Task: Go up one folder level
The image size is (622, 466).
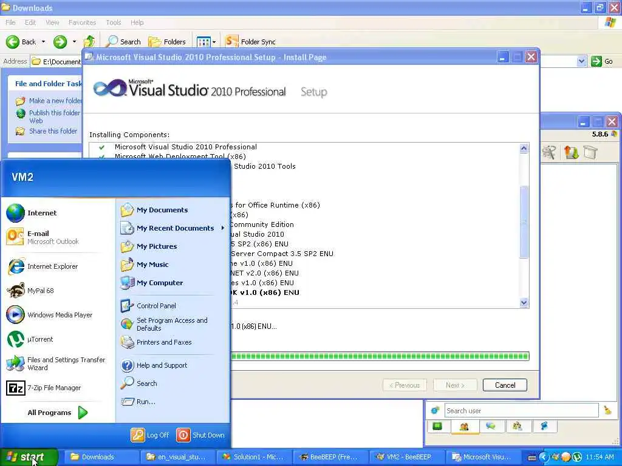Action: (x=89, y=41)
